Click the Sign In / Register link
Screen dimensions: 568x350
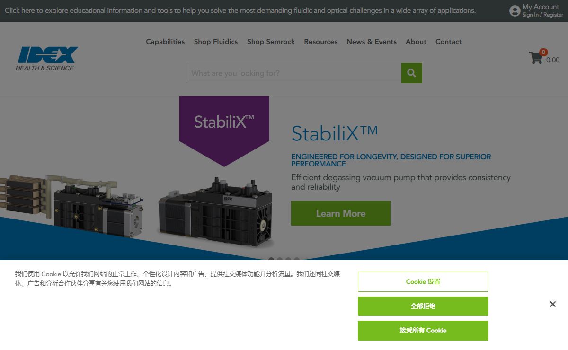tap(542, 15)
